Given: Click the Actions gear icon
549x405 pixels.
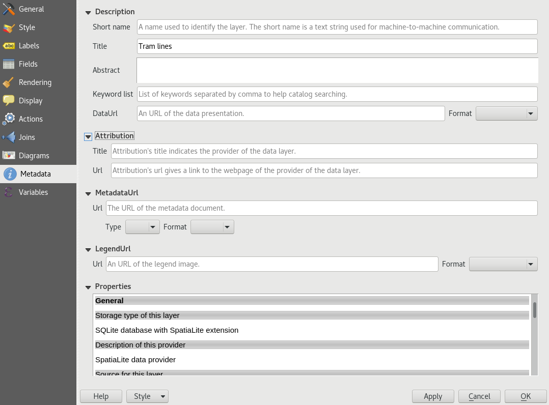Looking at the screenshot, I should coord(8,119).
